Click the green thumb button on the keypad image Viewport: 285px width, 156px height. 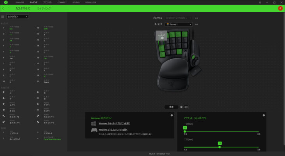193,57
